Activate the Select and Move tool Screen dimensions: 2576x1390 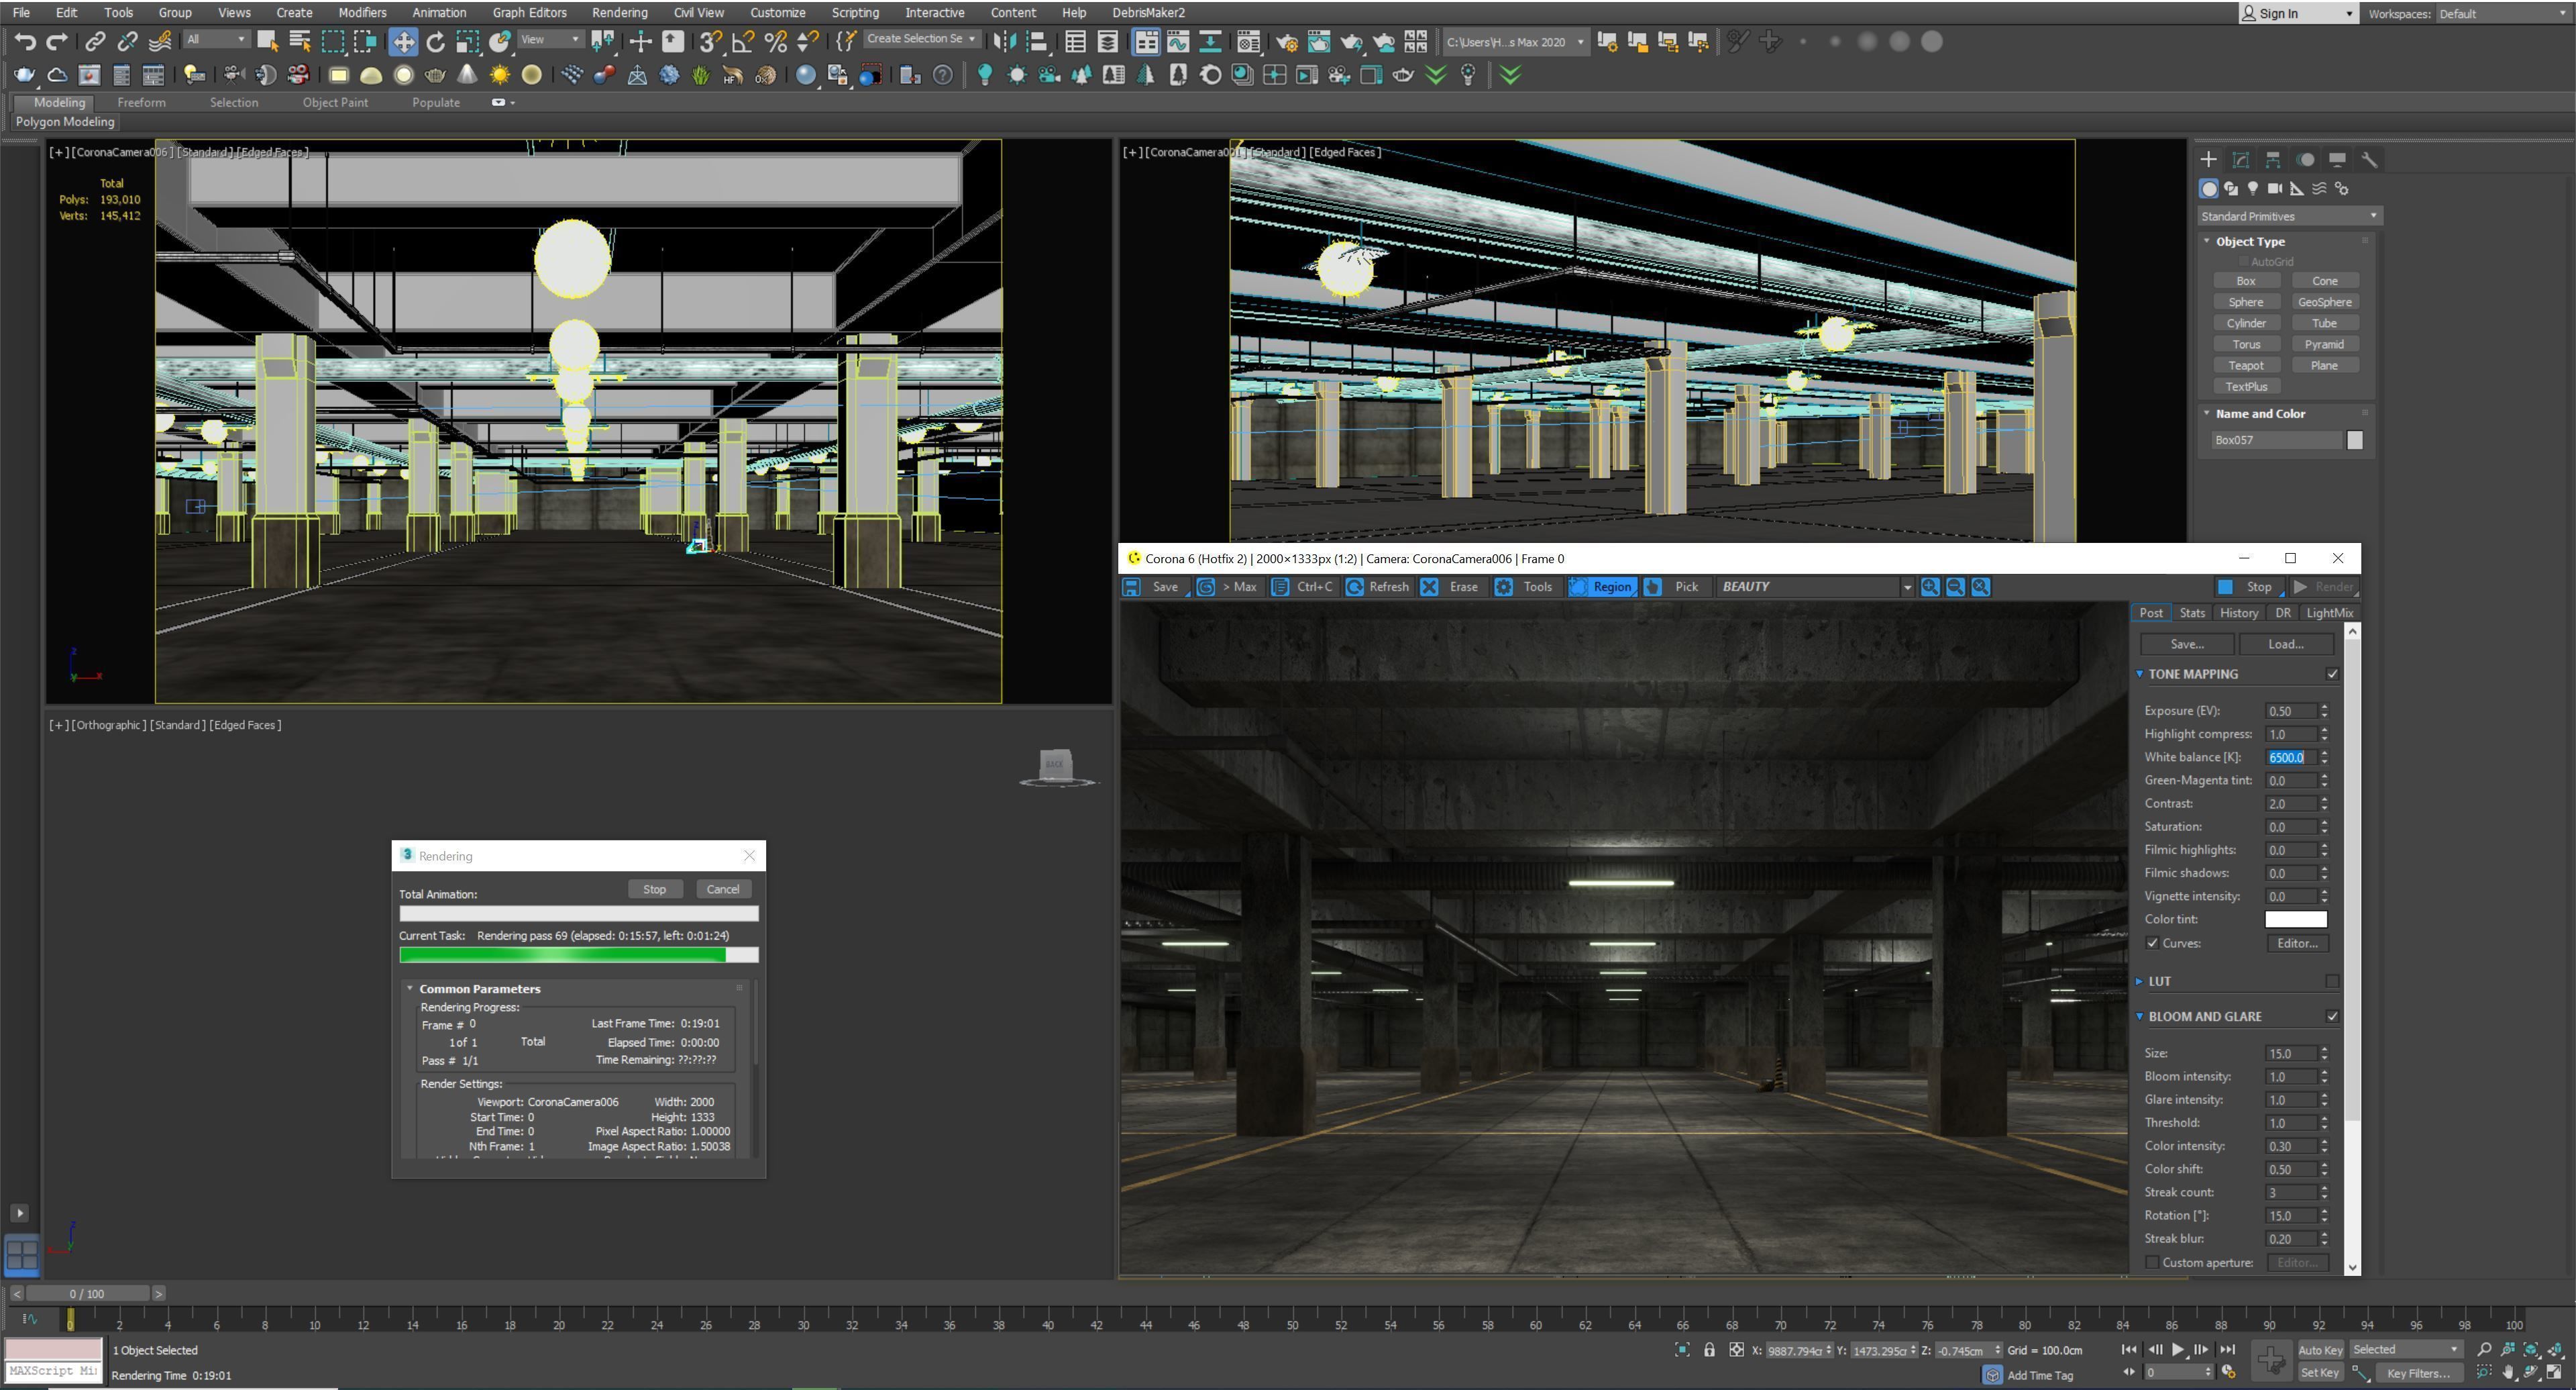403,42
